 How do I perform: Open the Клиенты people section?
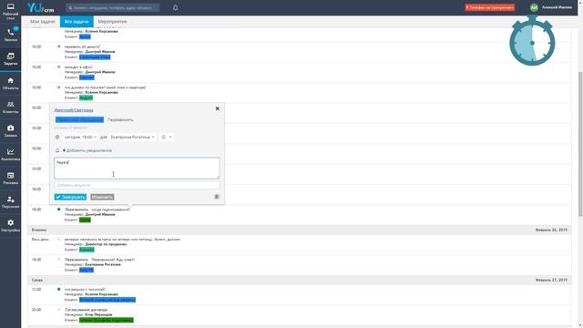(10, 108)
